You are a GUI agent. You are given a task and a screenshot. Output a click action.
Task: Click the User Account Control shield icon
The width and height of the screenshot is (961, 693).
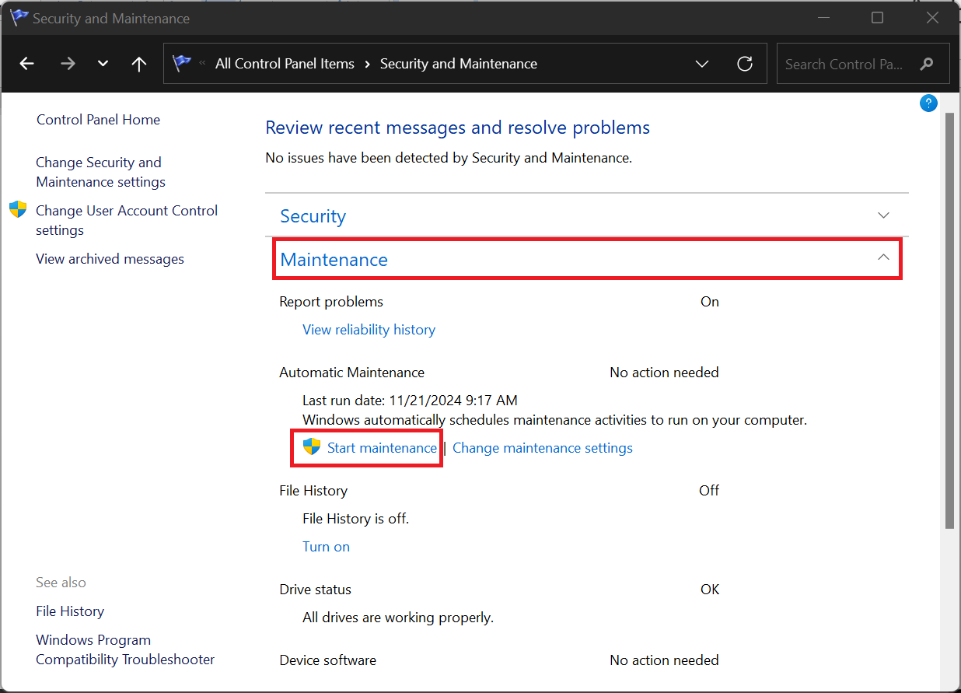18,209
